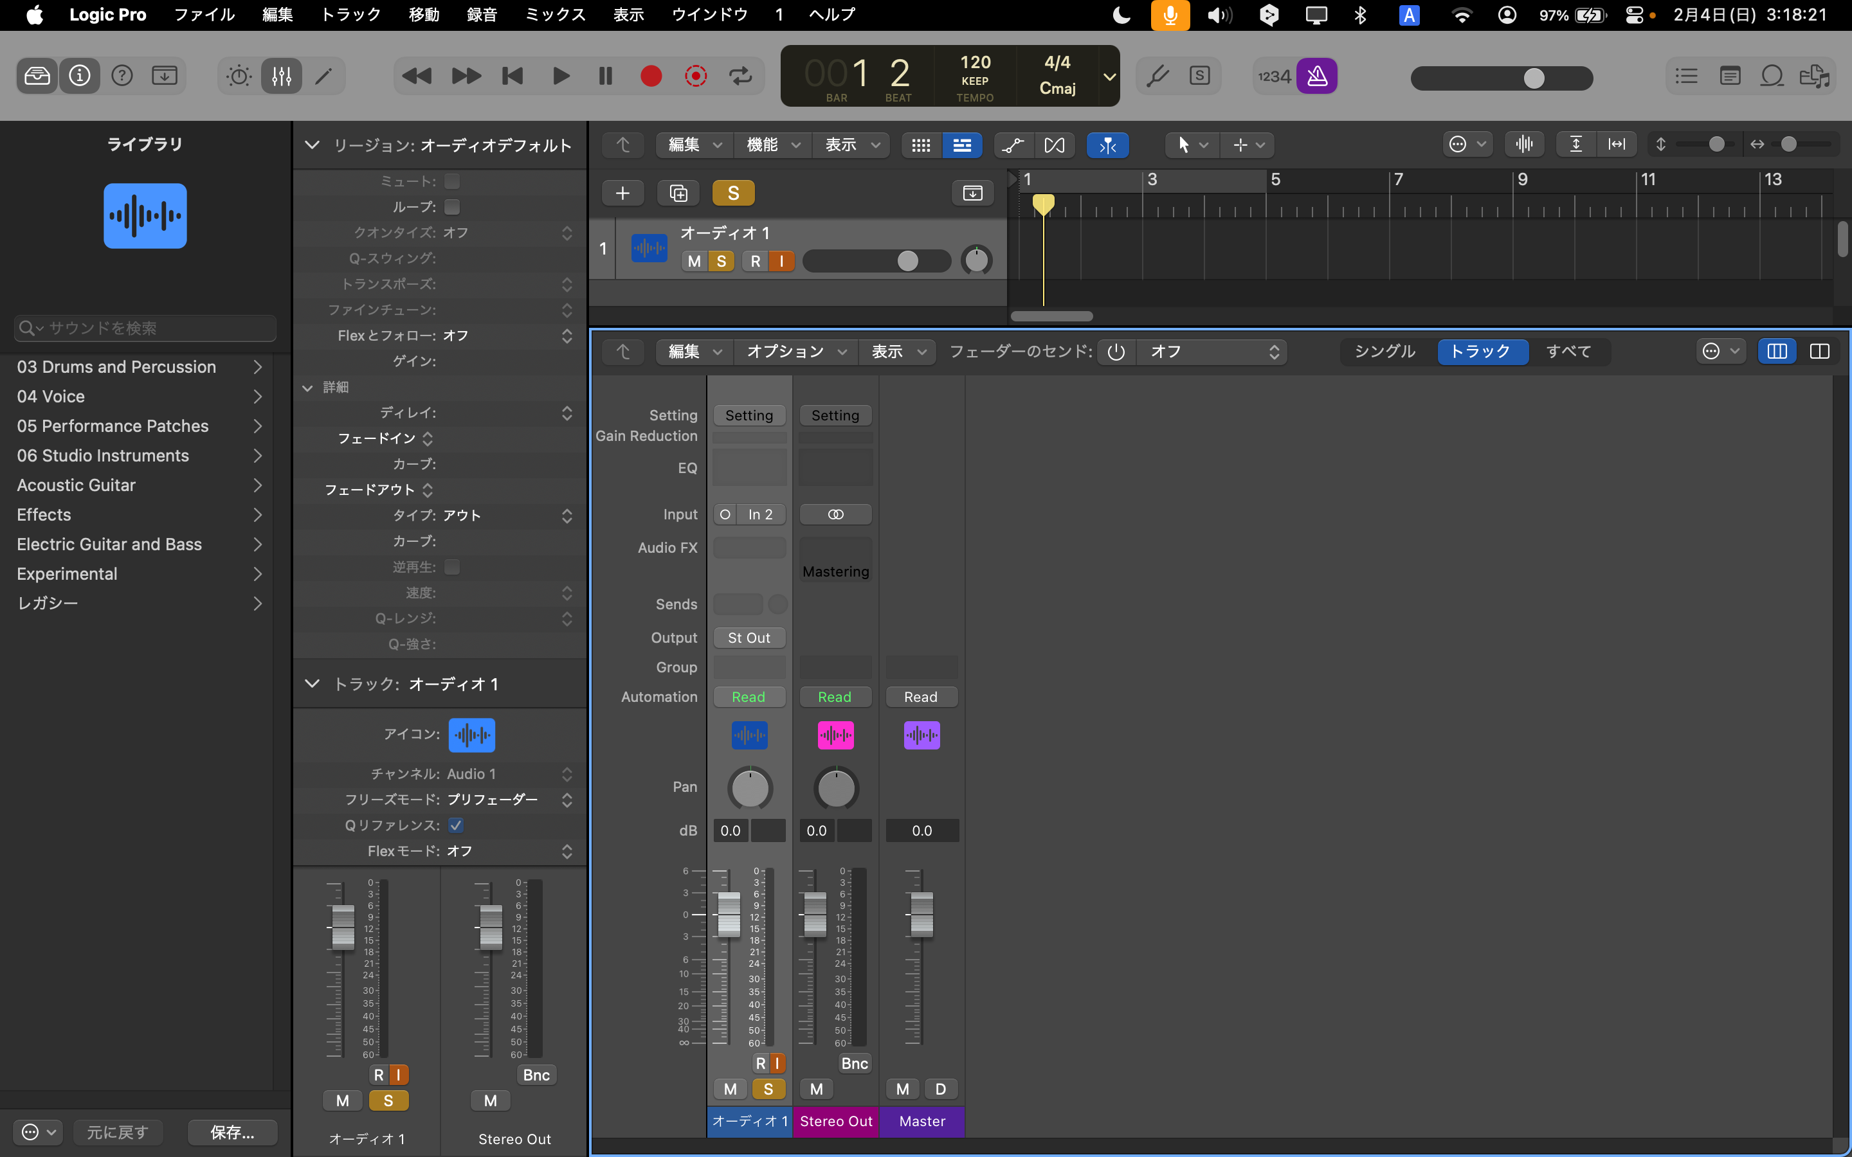Collapse the 詳細 disclosure triangle
The image size is (1852, 1157).
(x=307, y=387)
